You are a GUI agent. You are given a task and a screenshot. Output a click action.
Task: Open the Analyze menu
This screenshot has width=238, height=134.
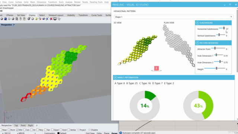[69, 2]
